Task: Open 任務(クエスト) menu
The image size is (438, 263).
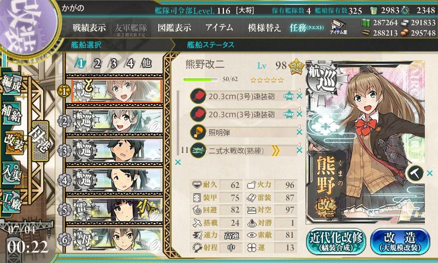Action: tap(307, 27)
